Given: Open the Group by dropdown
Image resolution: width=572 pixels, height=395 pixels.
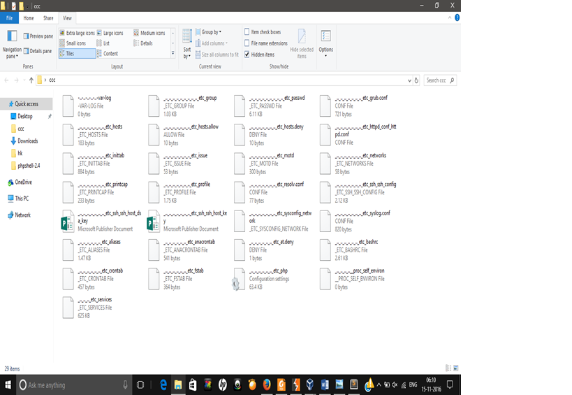Looking at the screenshot, I should pos(209,32).
